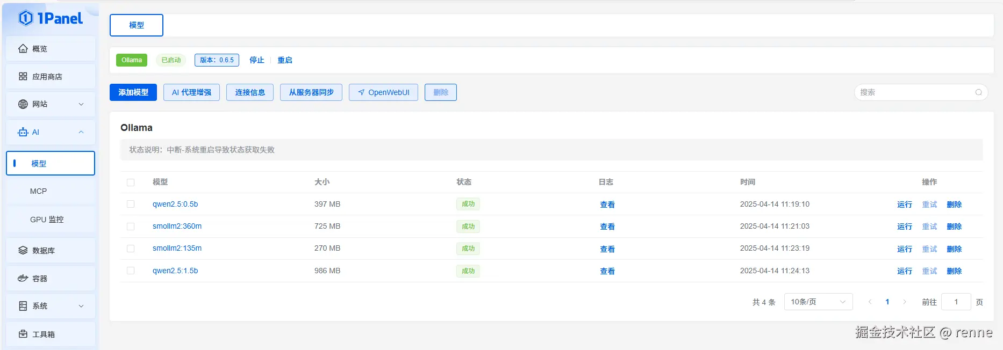Toggle the select-all checkbox in table header
1003x350 pixels.
pyautogui.click(x=131, y=183)
